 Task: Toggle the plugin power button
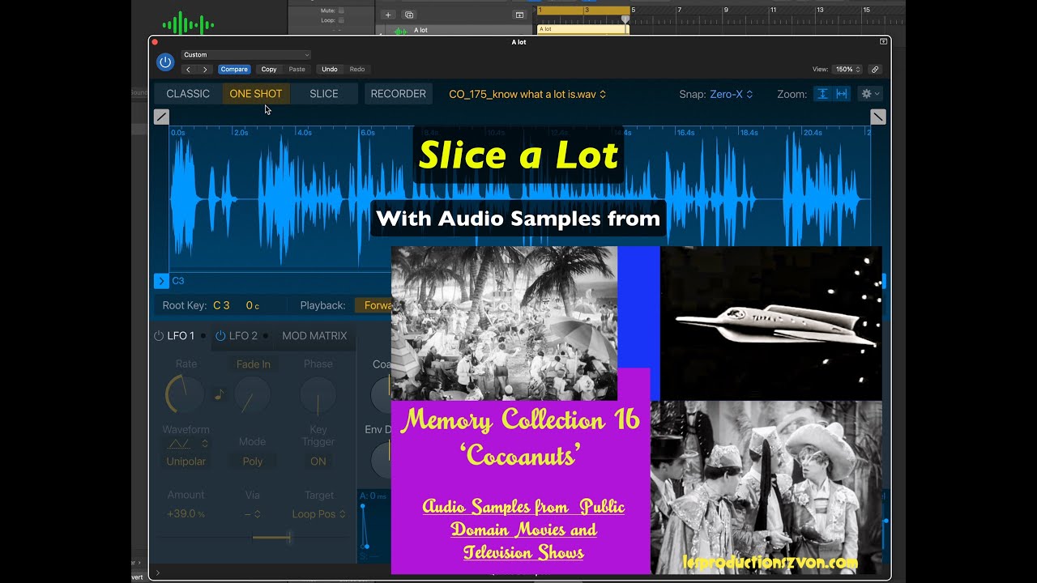pos(165,62)
